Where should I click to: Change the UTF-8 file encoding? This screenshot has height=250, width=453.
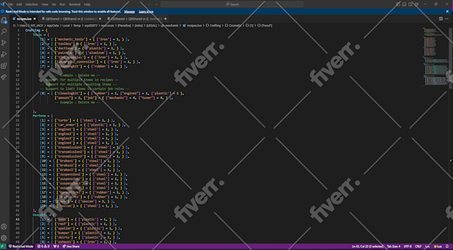(408, 247)
